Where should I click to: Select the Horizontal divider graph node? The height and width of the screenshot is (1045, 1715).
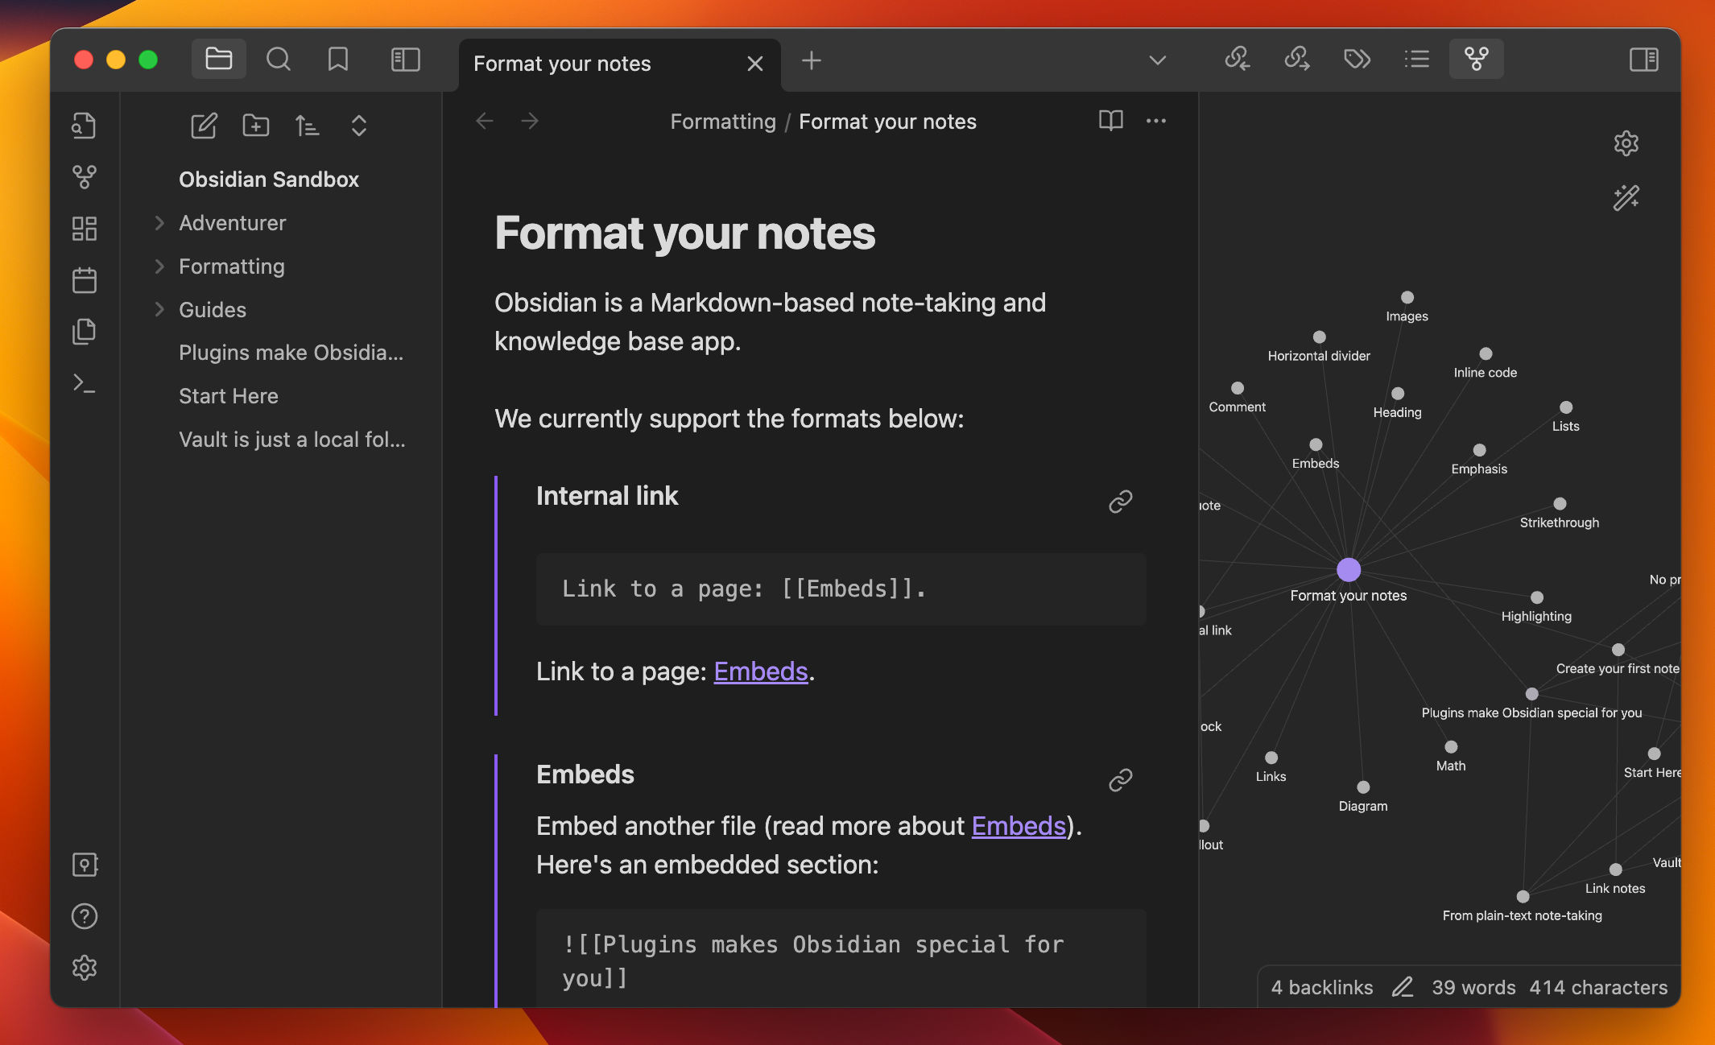(1319, 337)
